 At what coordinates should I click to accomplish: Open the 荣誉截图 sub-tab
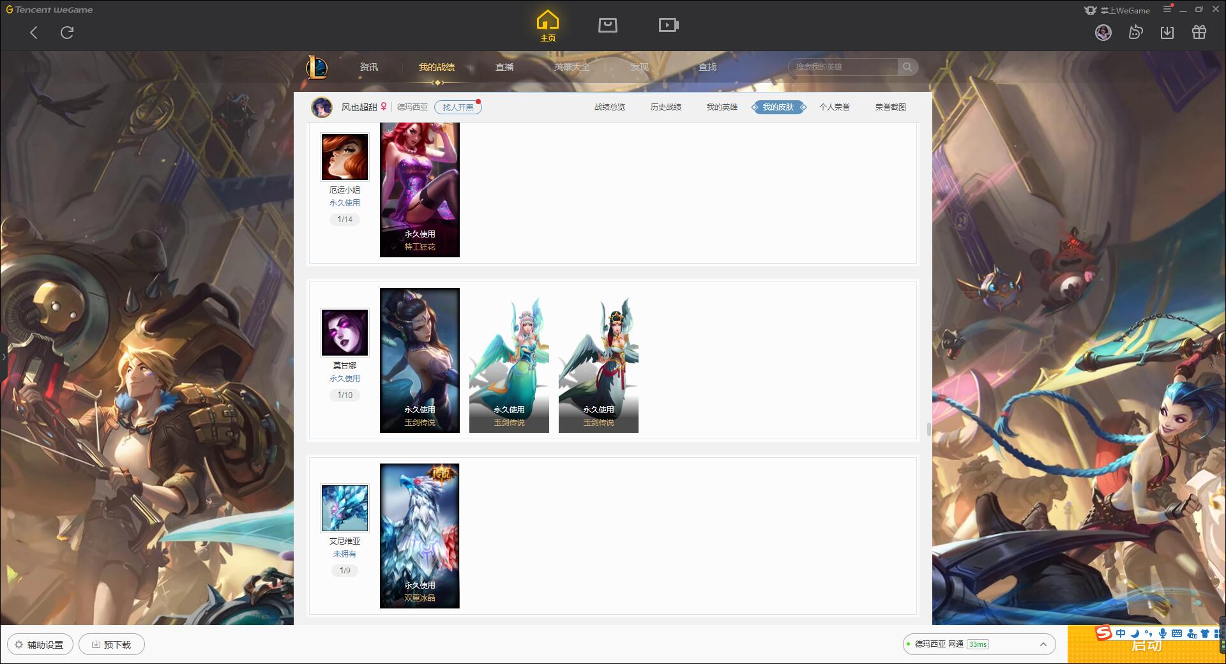click(x=891, y=107)
